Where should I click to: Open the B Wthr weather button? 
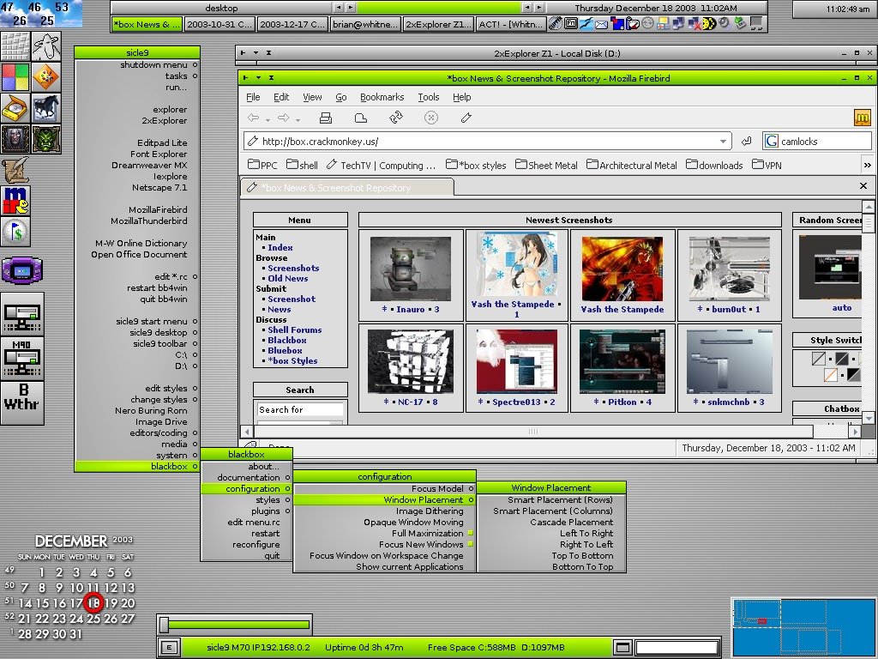click(22, 403)
